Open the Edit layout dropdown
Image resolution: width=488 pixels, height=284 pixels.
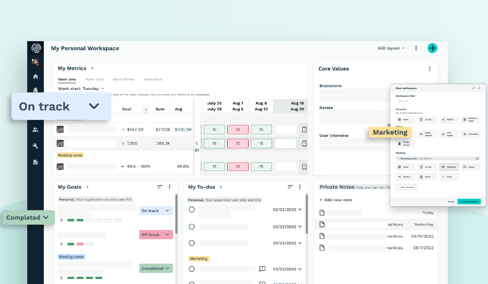[x=391, y=48]
